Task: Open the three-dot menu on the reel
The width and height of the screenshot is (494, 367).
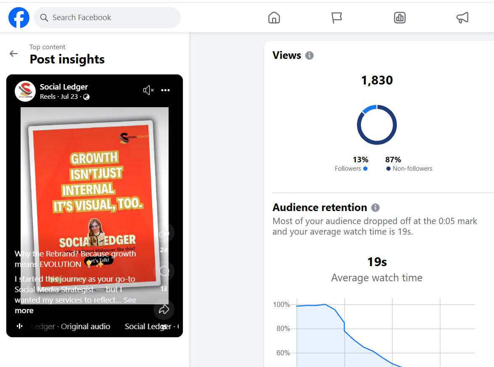Action: tap(165, 90)
